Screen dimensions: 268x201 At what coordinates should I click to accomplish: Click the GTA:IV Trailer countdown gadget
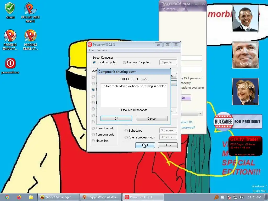point(245,146)
